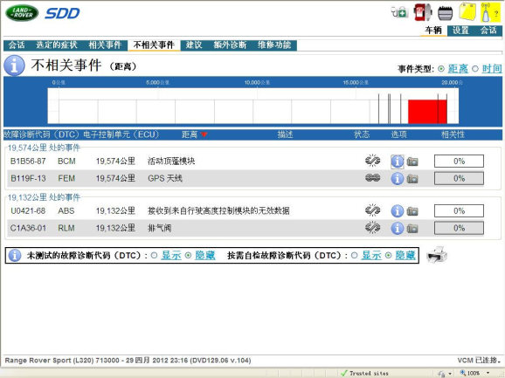Select 显示 radio for untested DTCs
Viewport: 505px width, 378px height.
(x=154, y=256)
